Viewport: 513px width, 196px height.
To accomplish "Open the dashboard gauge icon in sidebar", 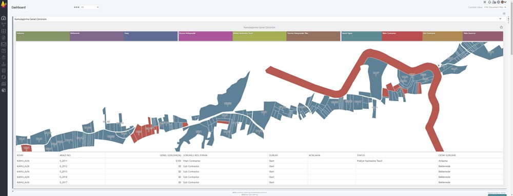I will coord(4,17).
